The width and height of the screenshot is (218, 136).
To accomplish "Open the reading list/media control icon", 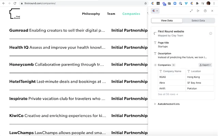I will click(x=203, y=3).
